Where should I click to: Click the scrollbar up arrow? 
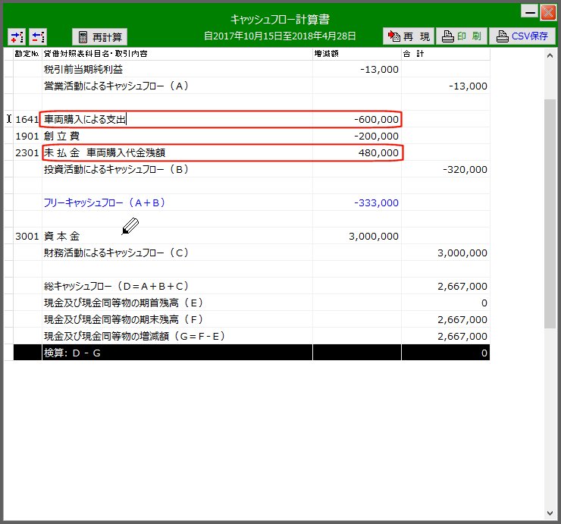[x=550, y=55]
